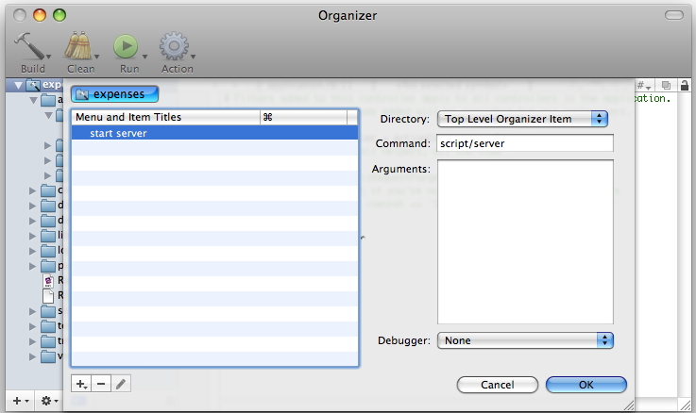Expand the folder starting with 'lo'
Viewport: 696px width, 413px height.
[32, 251]
